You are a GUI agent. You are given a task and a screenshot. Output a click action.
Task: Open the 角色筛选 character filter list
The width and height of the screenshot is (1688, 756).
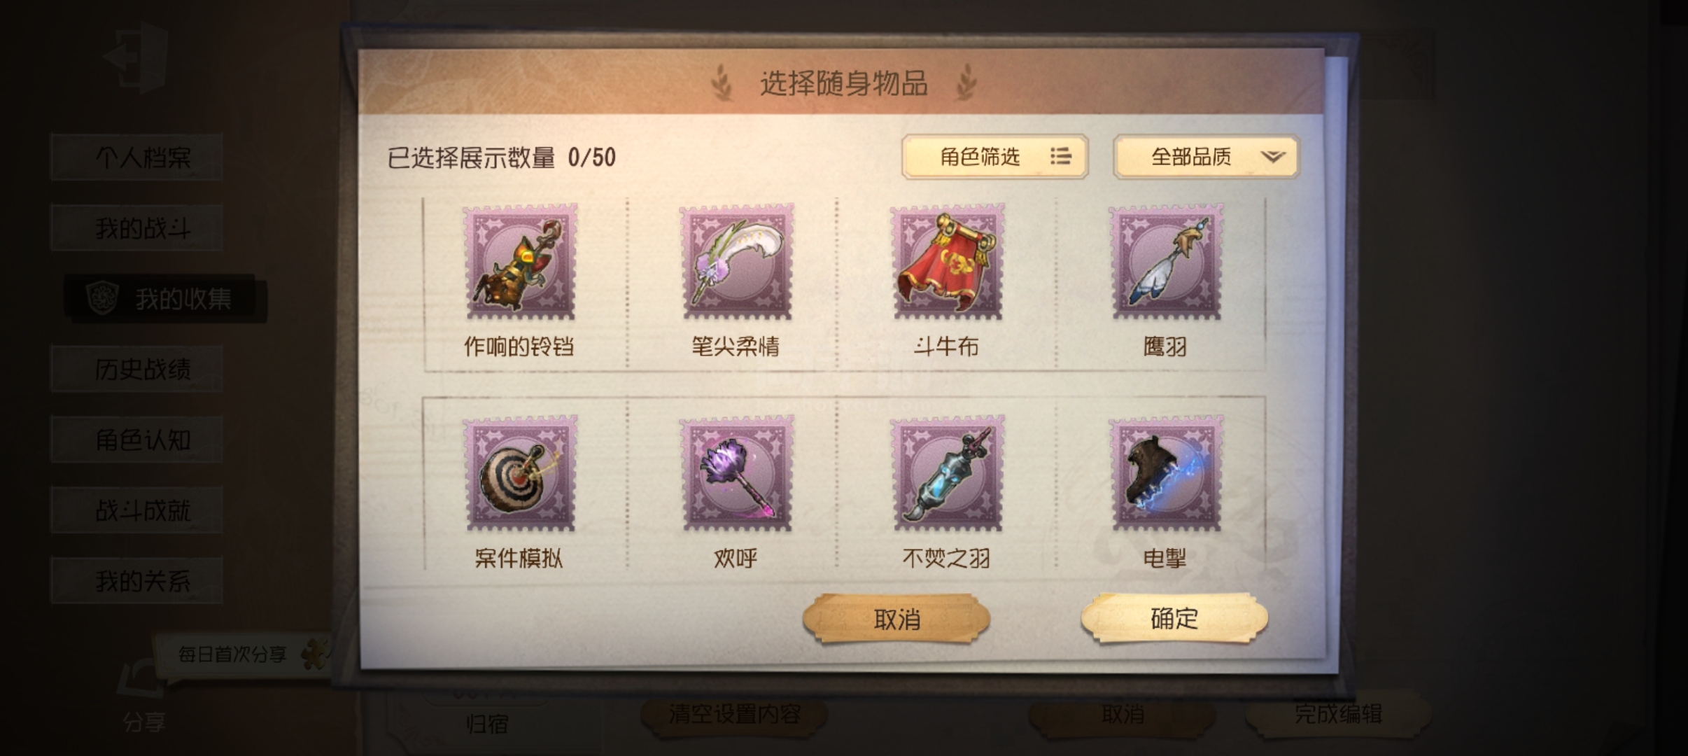pyautogui.click(x=994, y=157)
